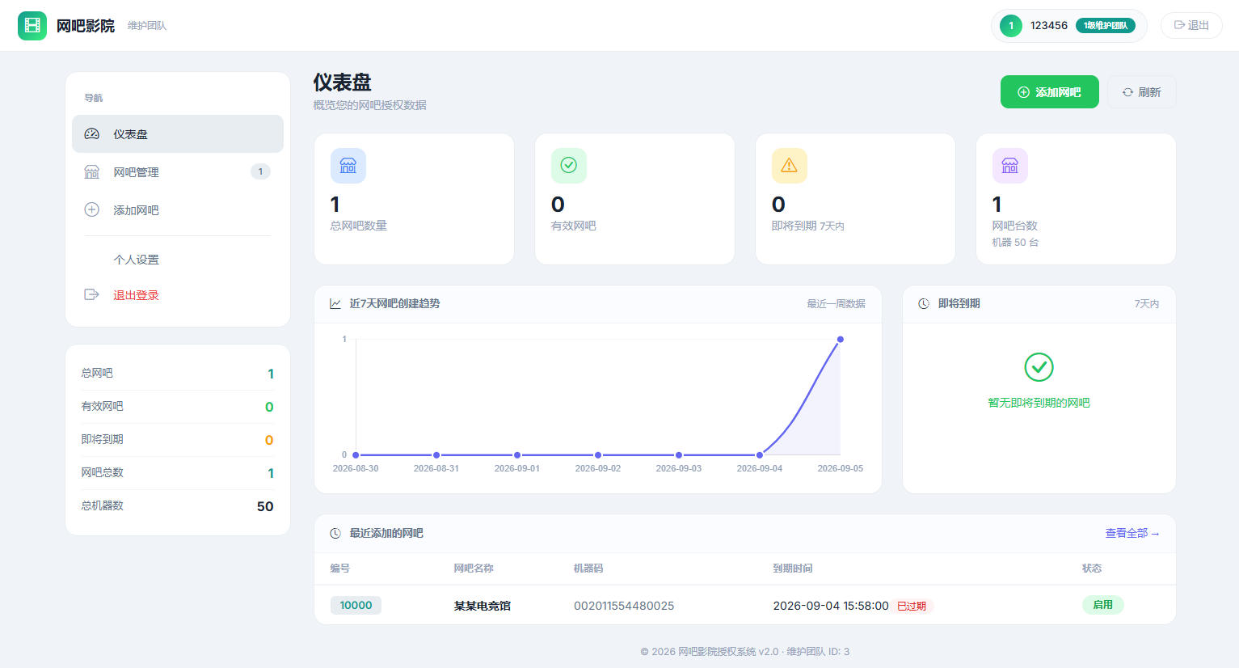Viewport: 1239px width, 668px height.
Task: Select 添加网吧 in the navigation sidebar
Action: (x=178, y=210)
